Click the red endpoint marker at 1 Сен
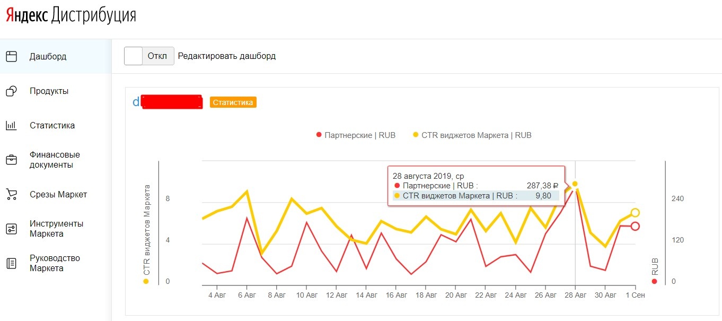Image resolution: width=722 pixels, height=321 pixels. point(635,227)
